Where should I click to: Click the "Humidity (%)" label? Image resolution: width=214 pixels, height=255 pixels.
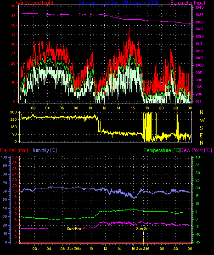(x=44, y=150)
